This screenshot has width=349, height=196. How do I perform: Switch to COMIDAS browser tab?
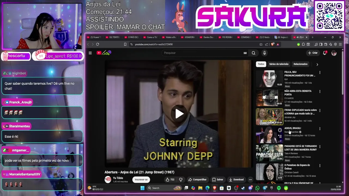pos(244,37)
